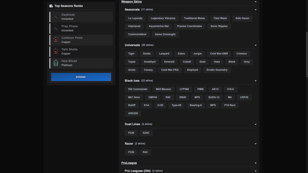The width and height of the screenshot is (308, 173).
Task: Select the 552 Commando Black Ice
Action: pyautogui.click(x=138, y=89)
